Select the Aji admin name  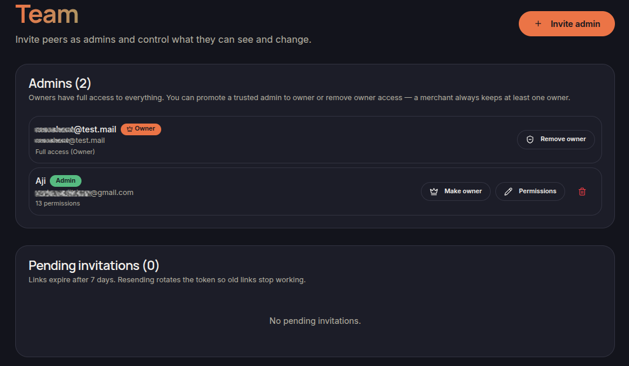(40, 181)
